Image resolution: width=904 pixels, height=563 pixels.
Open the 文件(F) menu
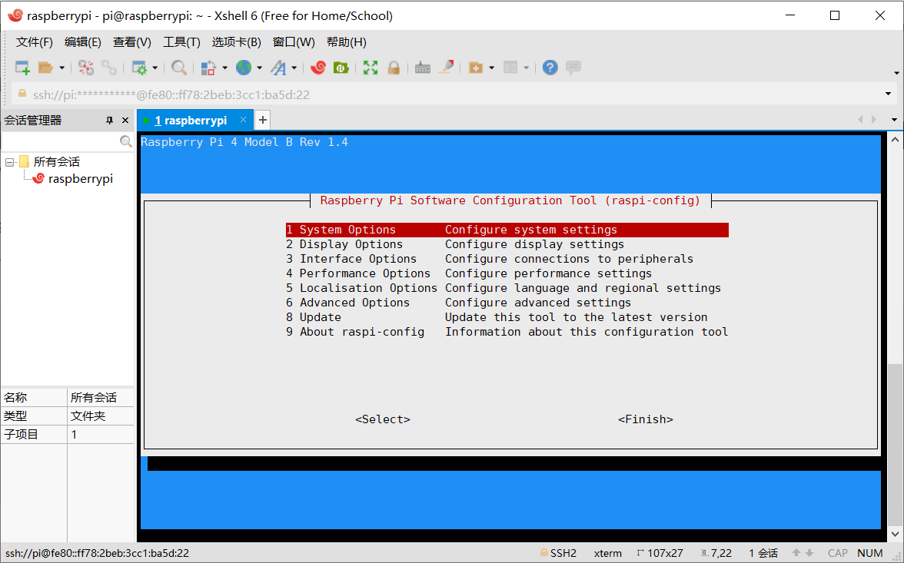click(35, 42)
